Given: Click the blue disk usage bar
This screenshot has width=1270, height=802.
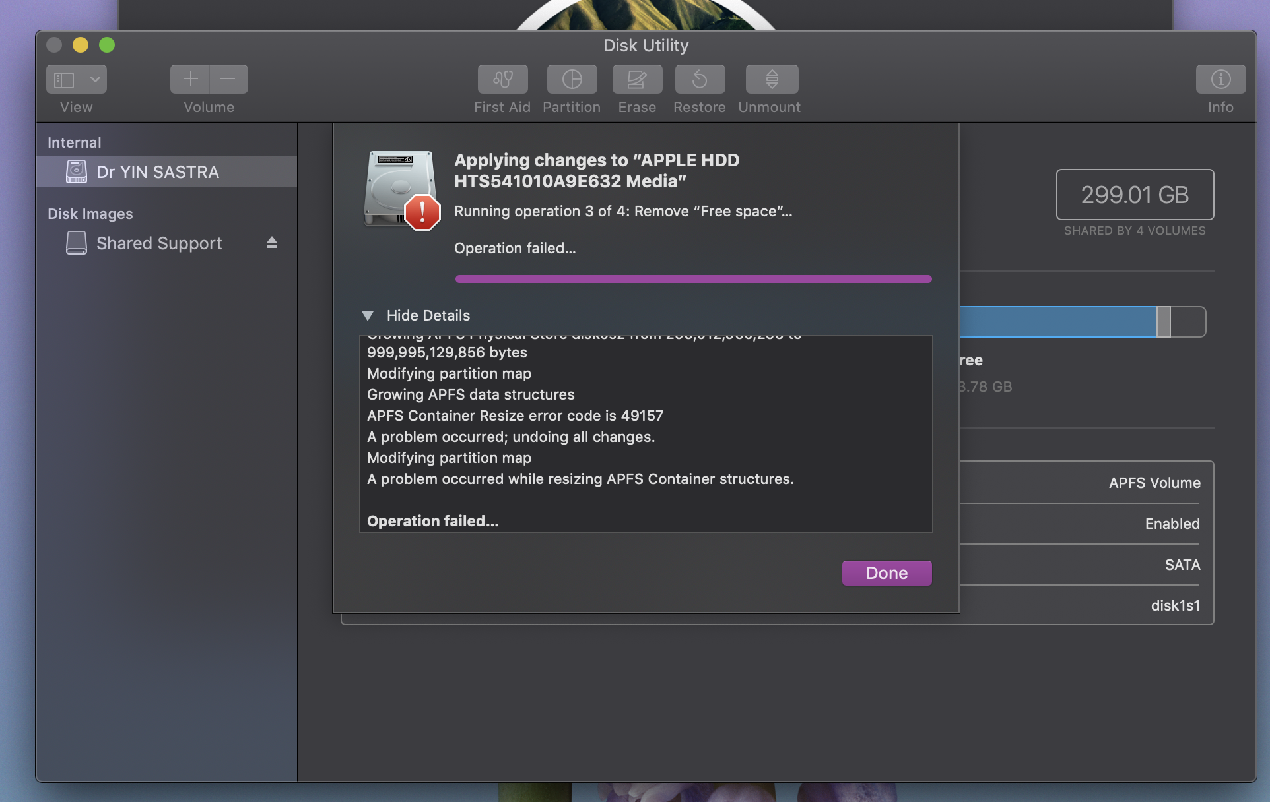Looking at the screenshot, I should (1057, 322).
